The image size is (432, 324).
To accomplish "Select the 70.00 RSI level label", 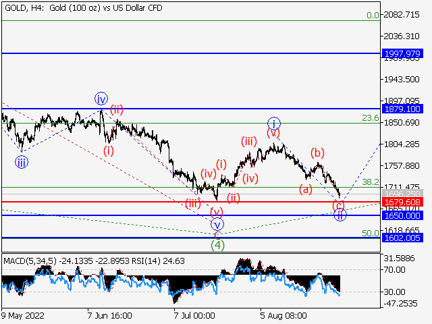I will tap(394, 270).
